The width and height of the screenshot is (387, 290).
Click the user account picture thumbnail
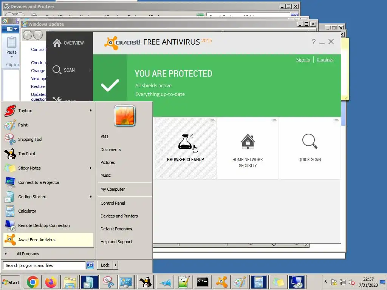(x=125, y=116)
